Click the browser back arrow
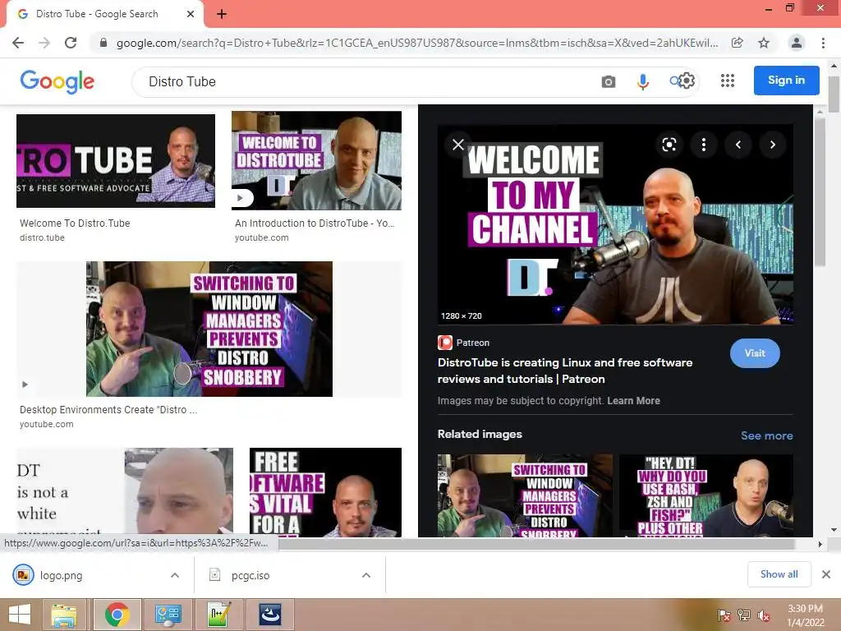Image resolution: width=841 pixels, height=631 pixels. pyautogui.click(x=18, y=43)
